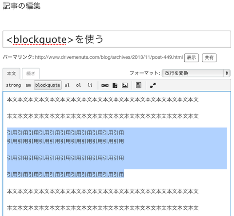The height and width of the screenshot is (216, 234).
Task: Click the 表示 button next to permalink
Action: coord(191,58)
